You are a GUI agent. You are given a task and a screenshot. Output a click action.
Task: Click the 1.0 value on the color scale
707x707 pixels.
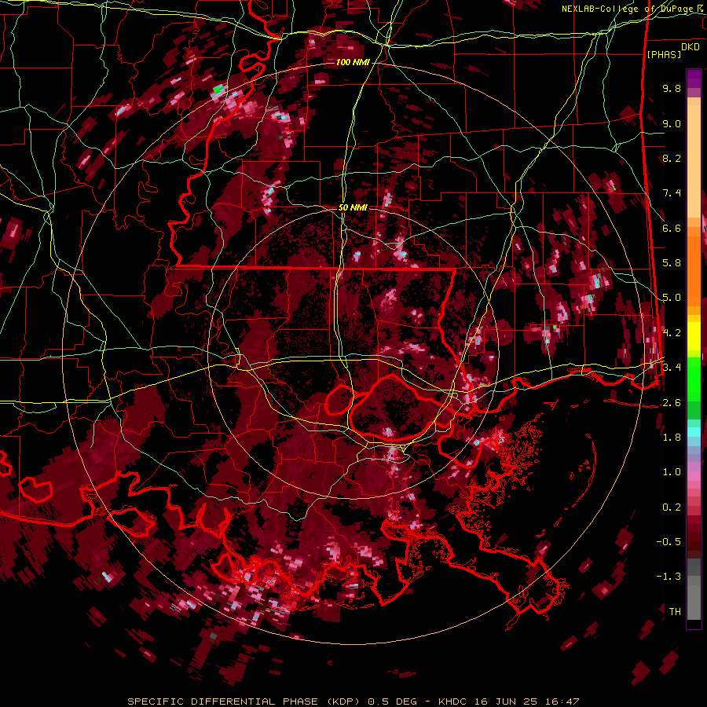tap(672, 472)
